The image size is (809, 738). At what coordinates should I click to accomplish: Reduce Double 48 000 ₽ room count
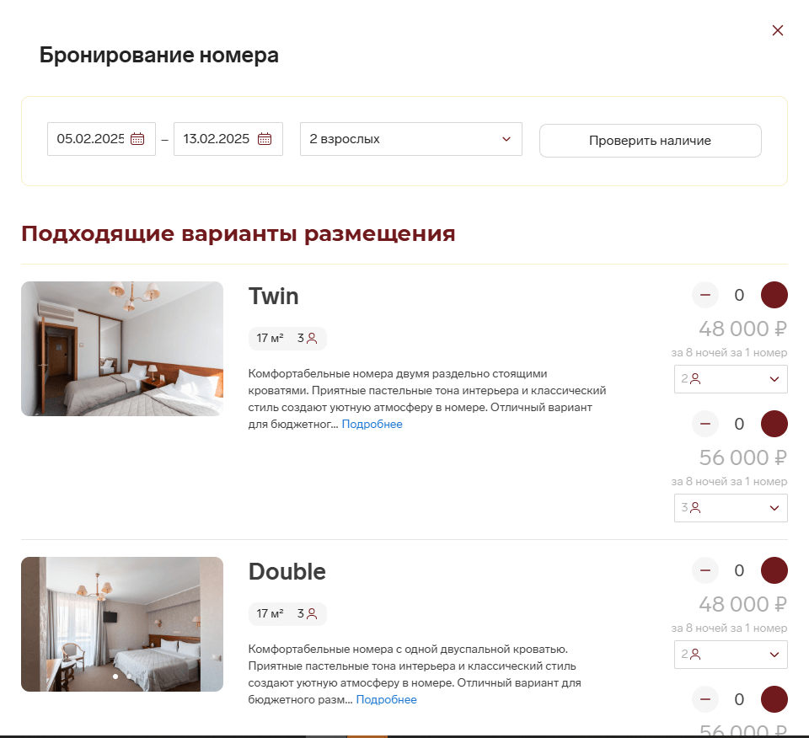tap(705, 570)
